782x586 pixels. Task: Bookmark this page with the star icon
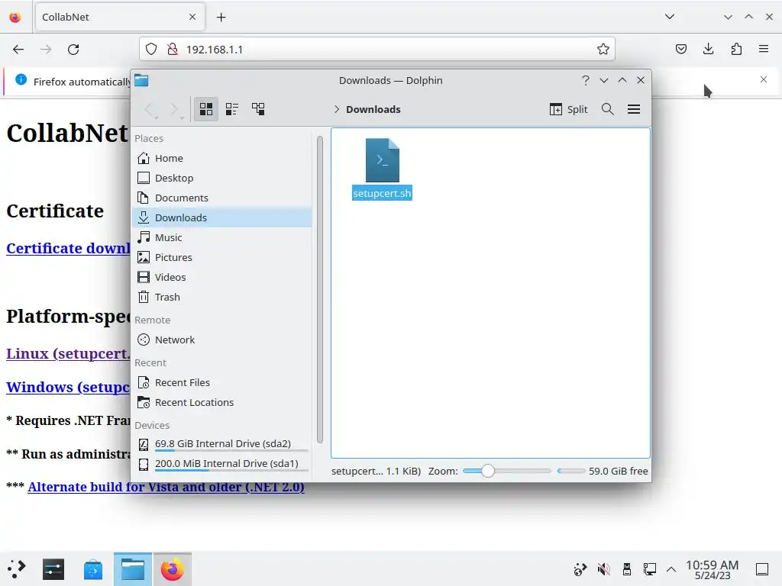[x=603, y=50]
